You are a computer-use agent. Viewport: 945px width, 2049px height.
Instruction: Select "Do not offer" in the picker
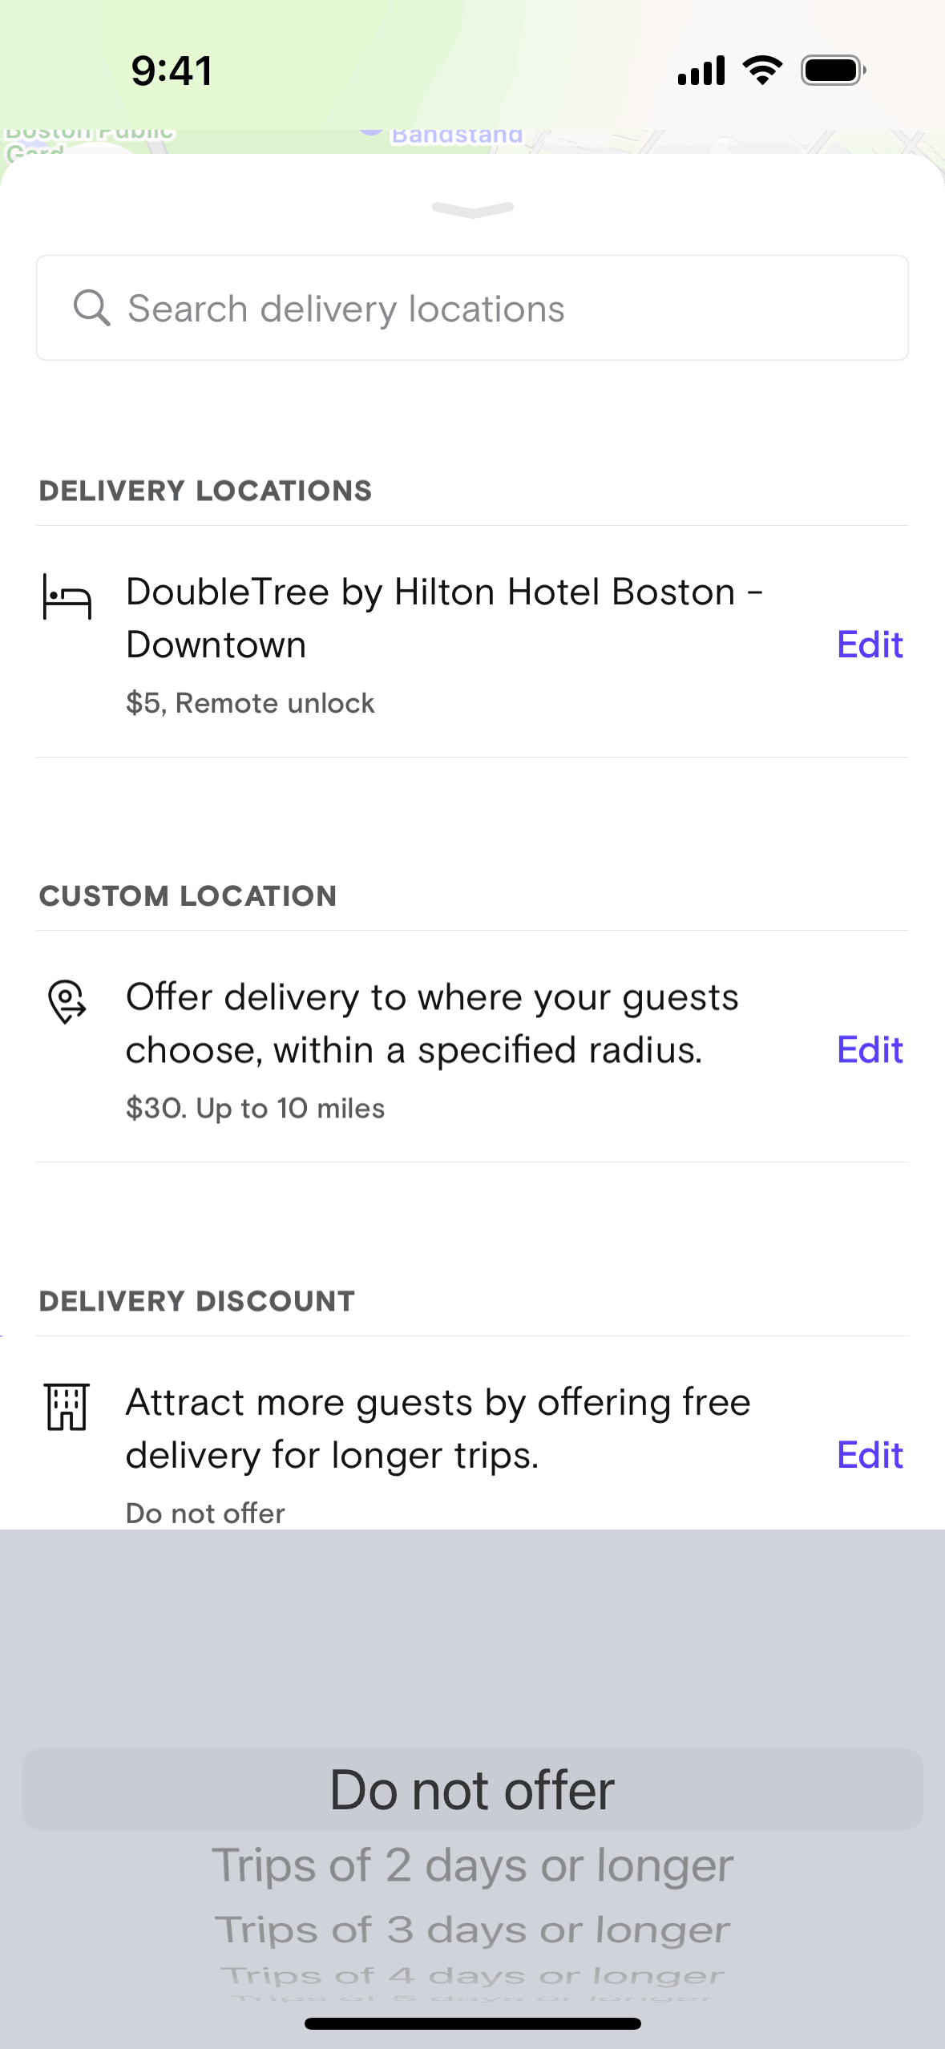click(x=472, y=1790)
